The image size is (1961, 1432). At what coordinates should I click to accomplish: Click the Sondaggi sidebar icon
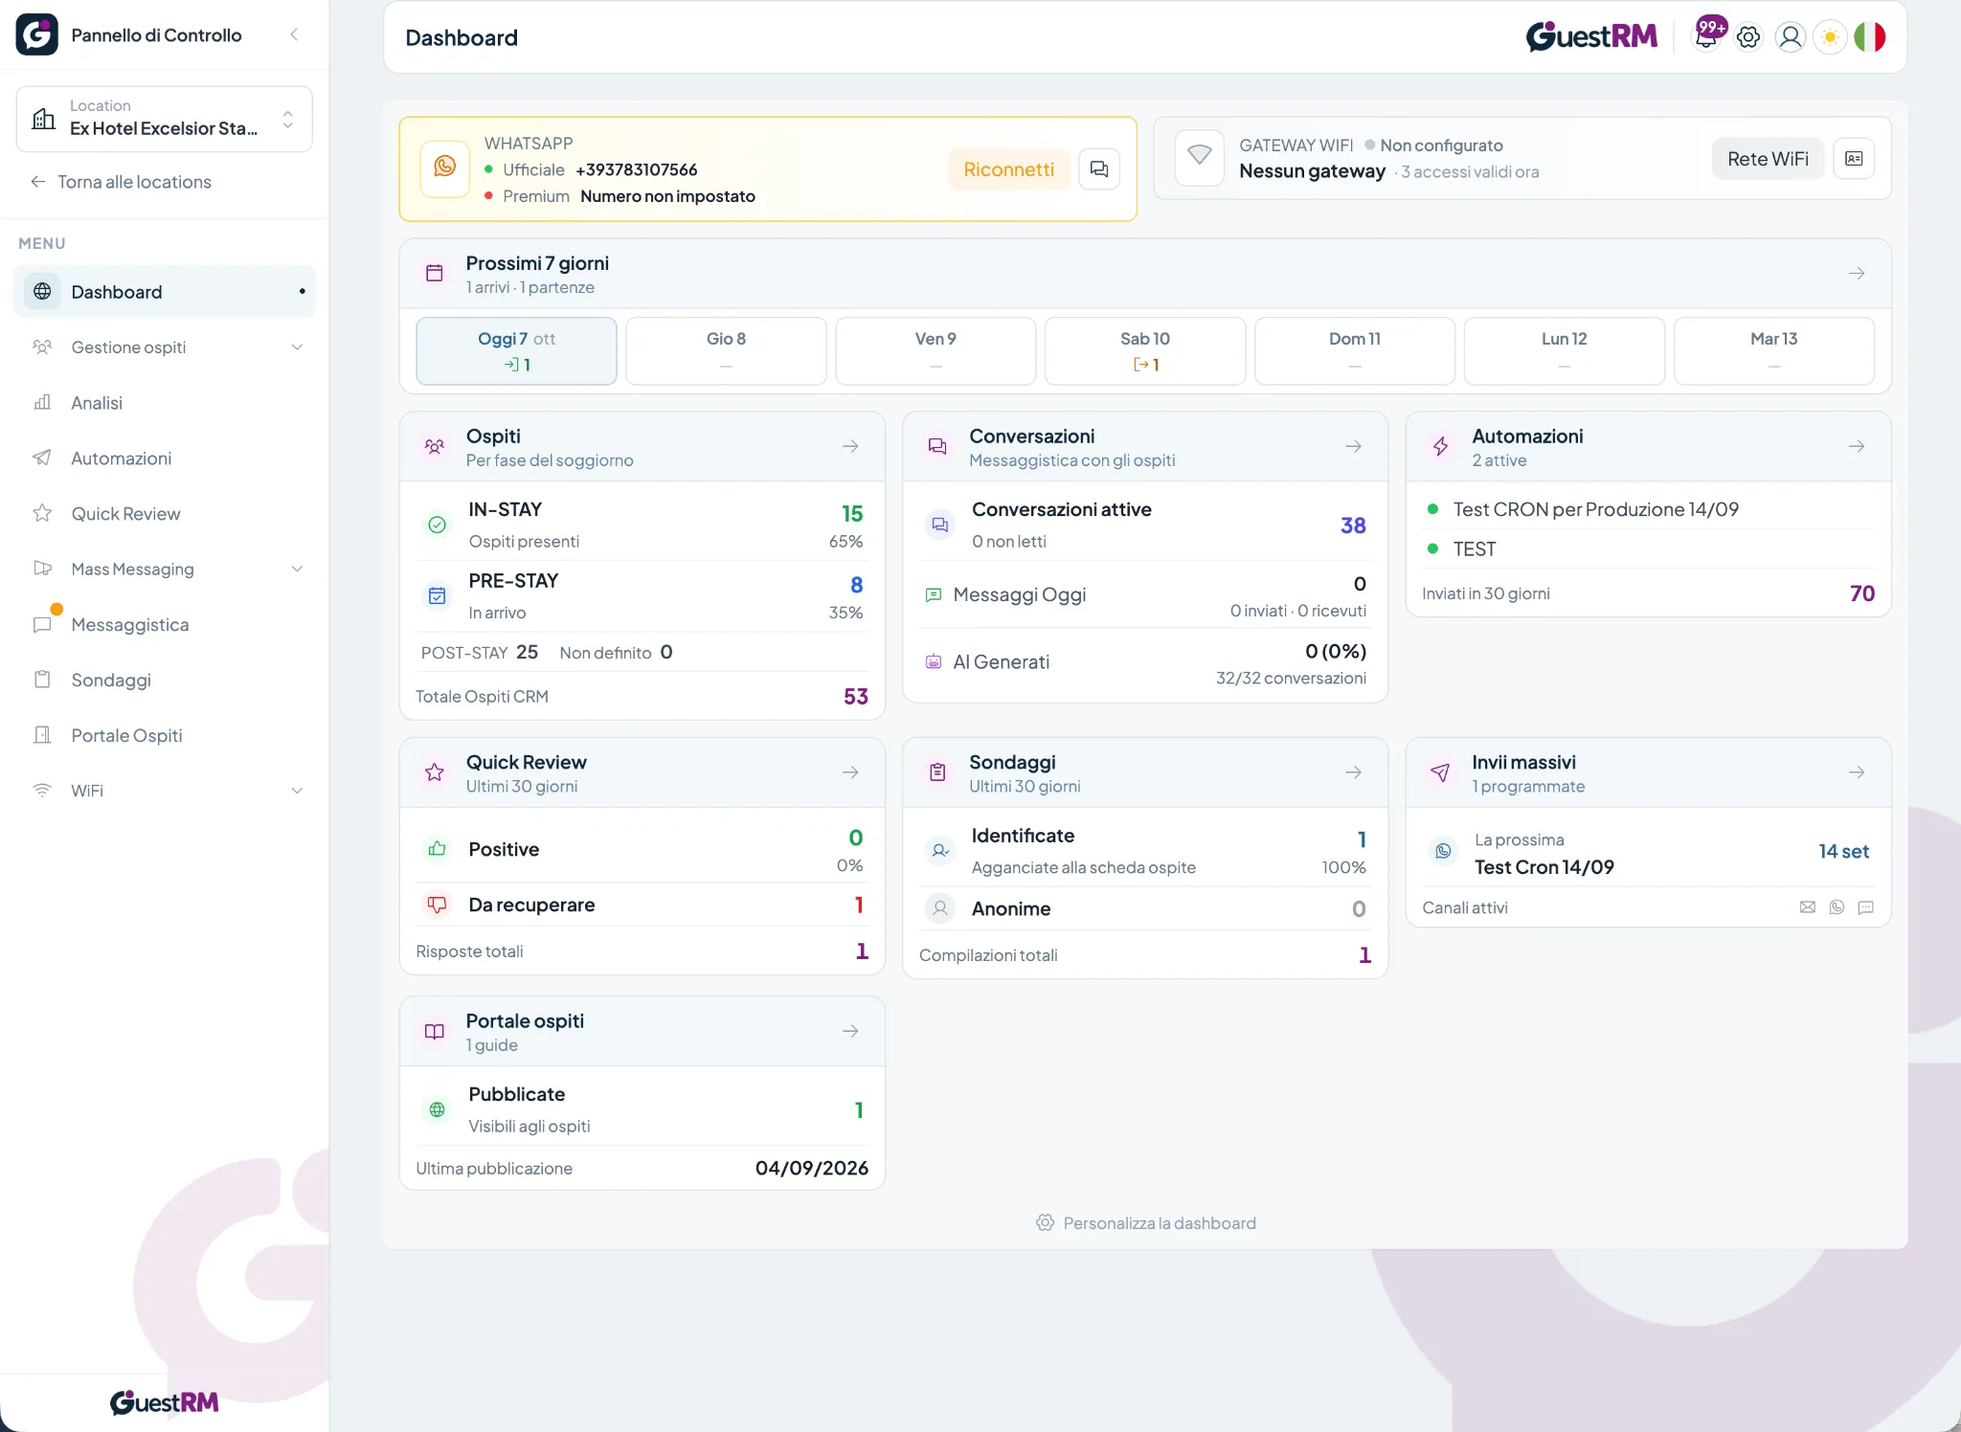(x=42, y=680)
